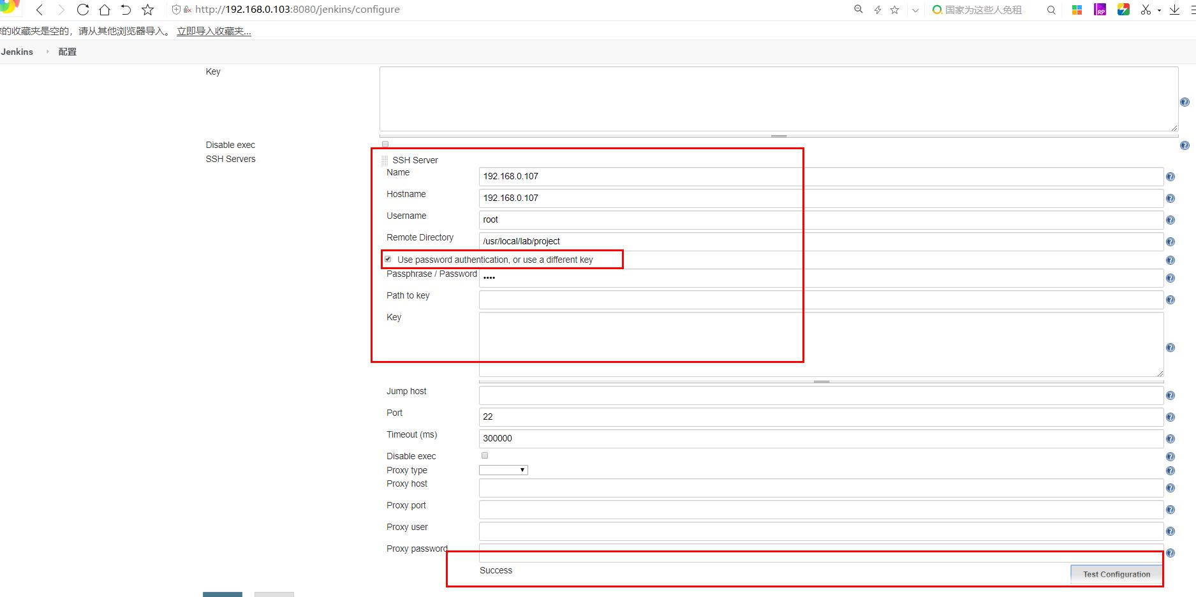This screenshot has width=1196, height=597.
Task: Click the browser URL address bar
Action: (x=510, y=10)
